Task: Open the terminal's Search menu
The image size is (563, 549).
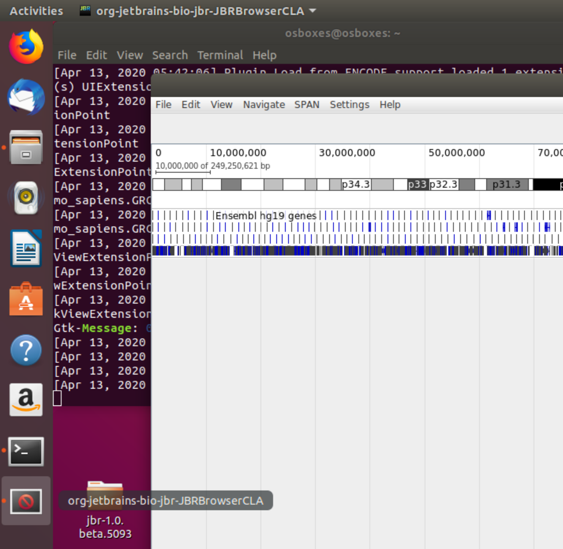Action: 170,55
